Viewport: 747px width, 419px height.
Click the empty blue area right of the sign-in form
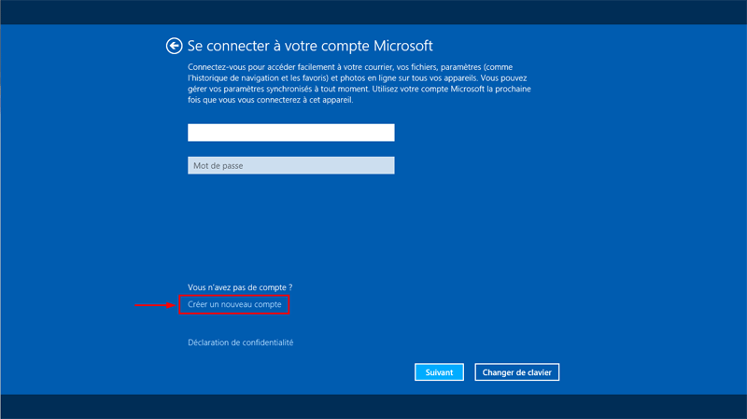[635, 205]
